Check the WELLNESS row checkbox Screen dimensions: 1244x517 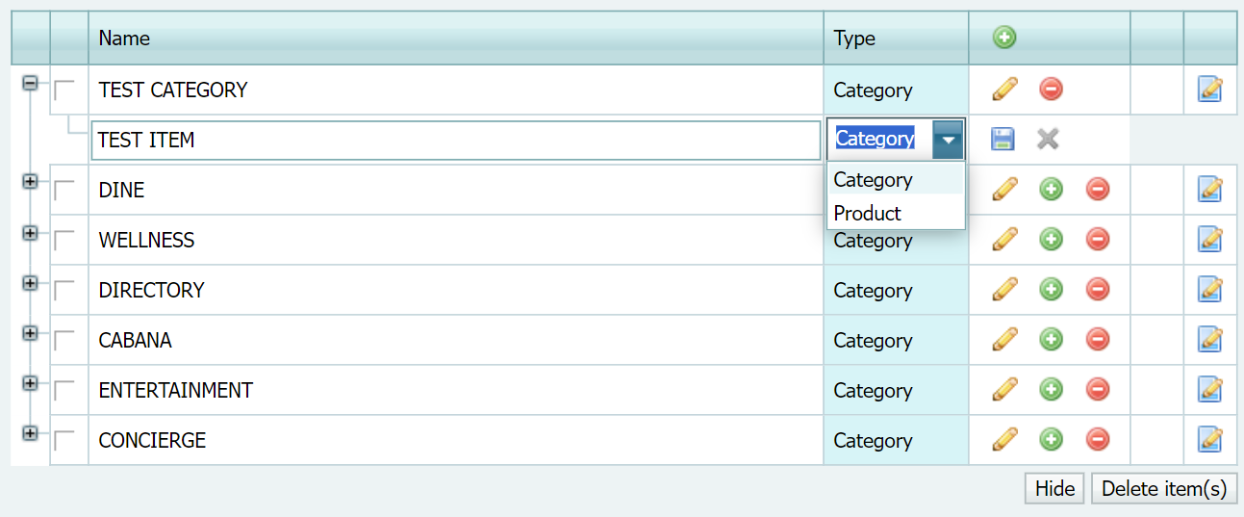pyautogui.click(x=64, y=241)
